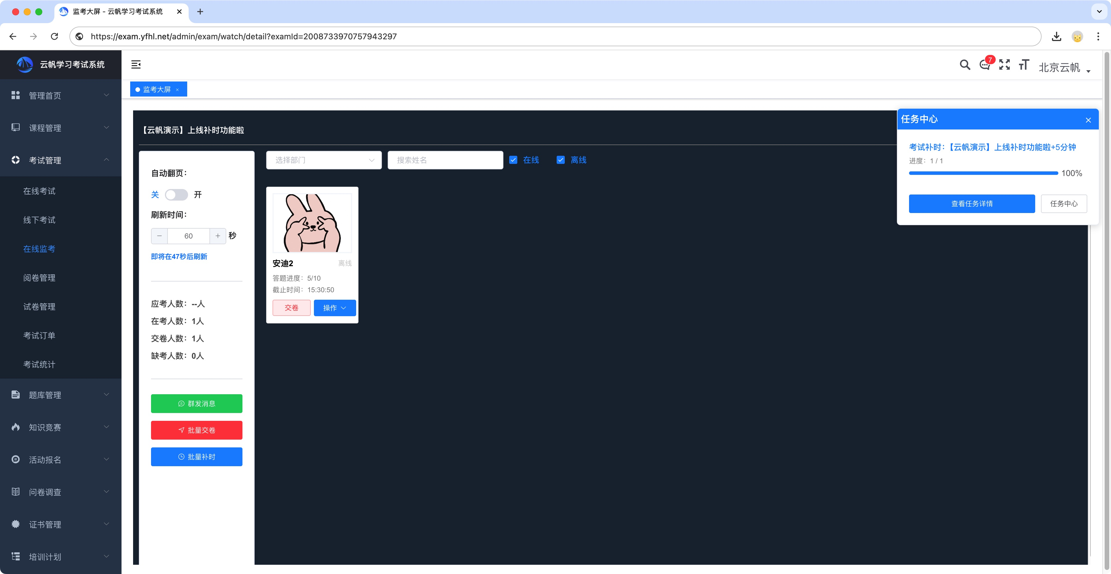The width and height of the screenshot is (1111, 574).
Task: Collapse sidebar with hamburger menu icon
Action: point(136,65)
